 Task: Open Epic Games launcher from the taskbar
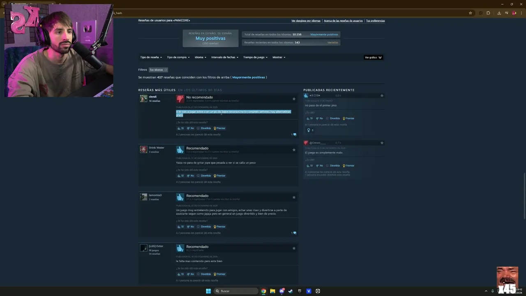point(300,291)
